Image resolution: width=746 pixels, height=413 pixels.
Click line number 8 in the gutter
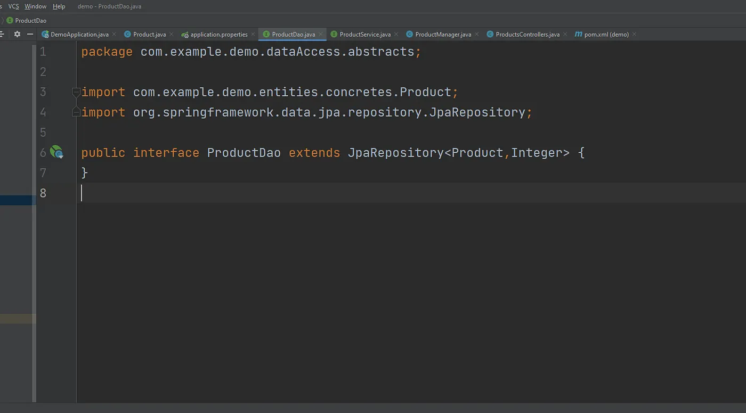coord(43,193)
